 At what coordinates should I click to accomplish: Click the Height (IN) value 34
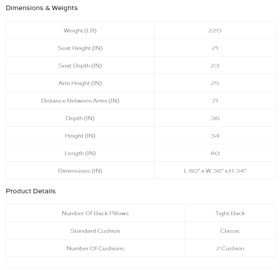pos(215,136)
